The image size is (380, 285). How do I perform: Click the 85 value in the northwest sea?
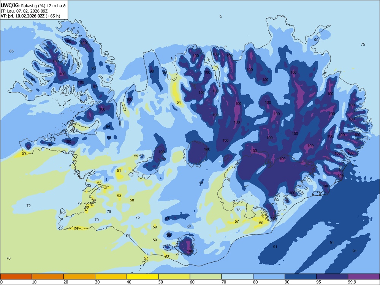(x=11, y=51)
